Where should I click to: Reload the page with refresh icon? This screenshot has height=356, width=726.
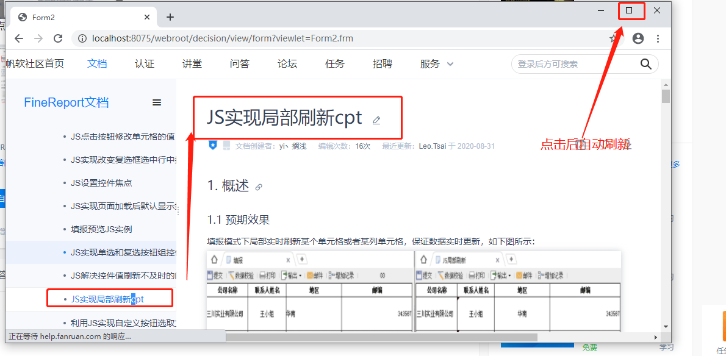(58, 38)
